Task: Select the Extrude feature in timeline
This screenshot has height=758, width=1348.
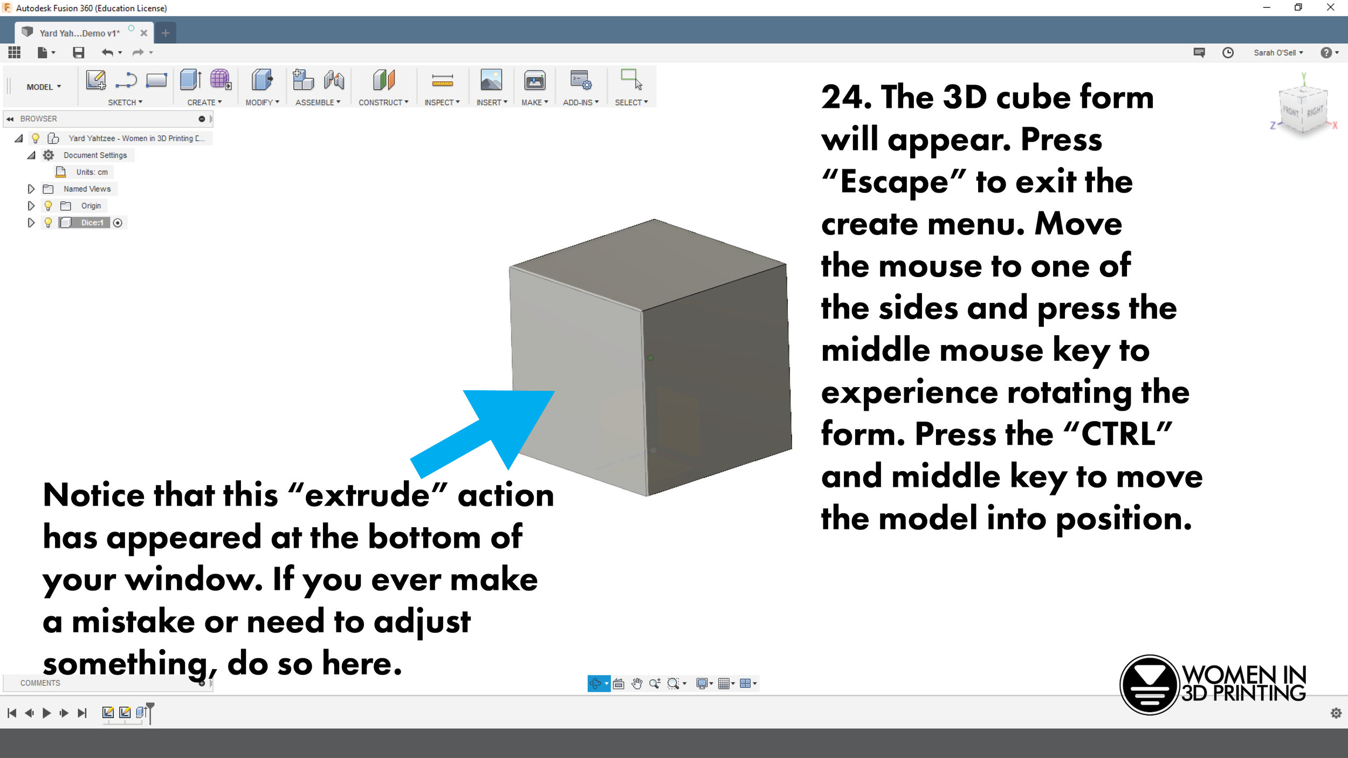Action: coord(141,713)
